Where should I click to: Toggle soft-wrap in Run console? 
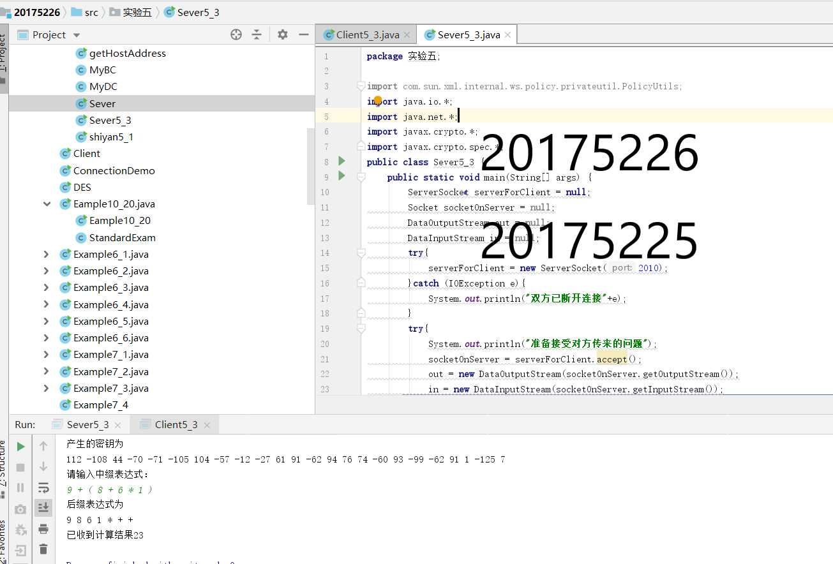(43, 487)
